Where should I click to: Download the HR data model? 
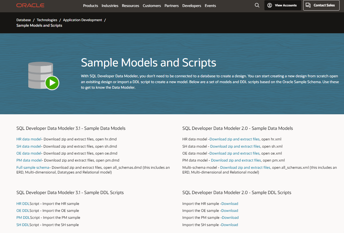tap(29, 139)
